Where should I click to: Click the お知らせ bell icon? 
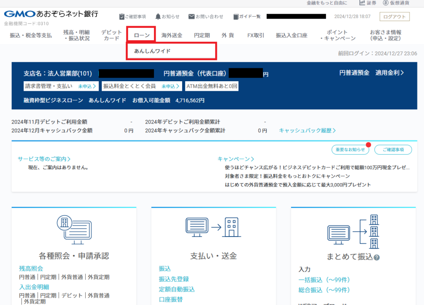(x=158, y=17)
